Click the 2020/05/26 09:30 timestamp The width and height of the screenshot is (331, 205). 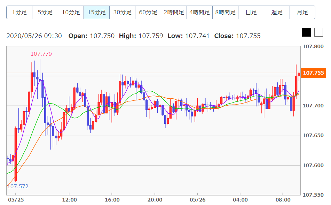coord(34,36)
